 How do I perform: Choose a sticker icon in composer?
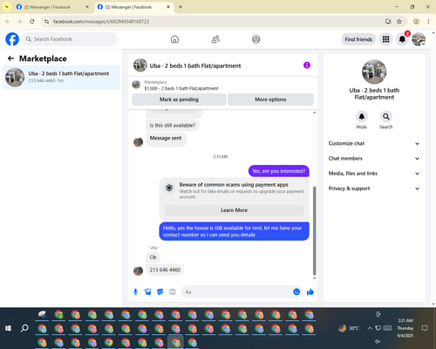[x=160, y=291]
